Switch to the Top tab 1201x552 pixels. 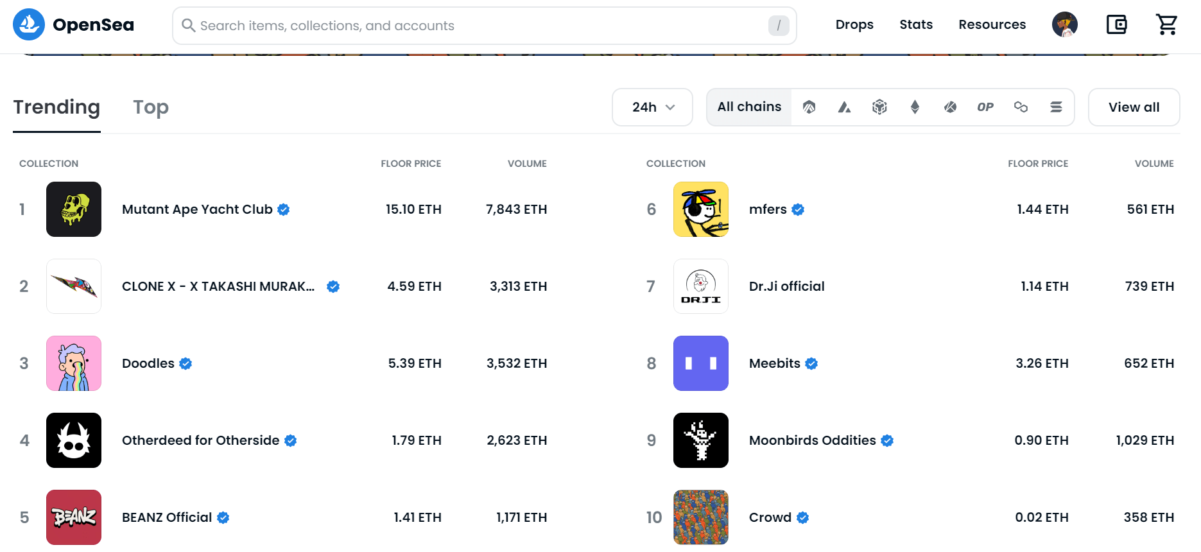pyautogui.click(x=151, y=107)
